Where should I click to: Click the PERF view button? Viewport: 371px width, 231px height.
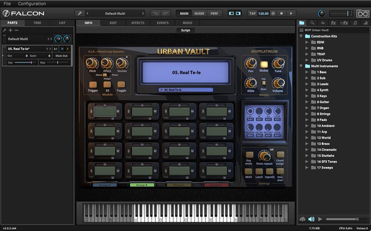[x=214, y=13]
